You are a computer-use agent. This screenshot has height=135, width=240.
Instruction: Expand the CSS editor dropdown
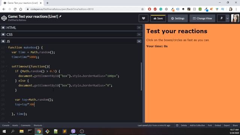[139, 34]
